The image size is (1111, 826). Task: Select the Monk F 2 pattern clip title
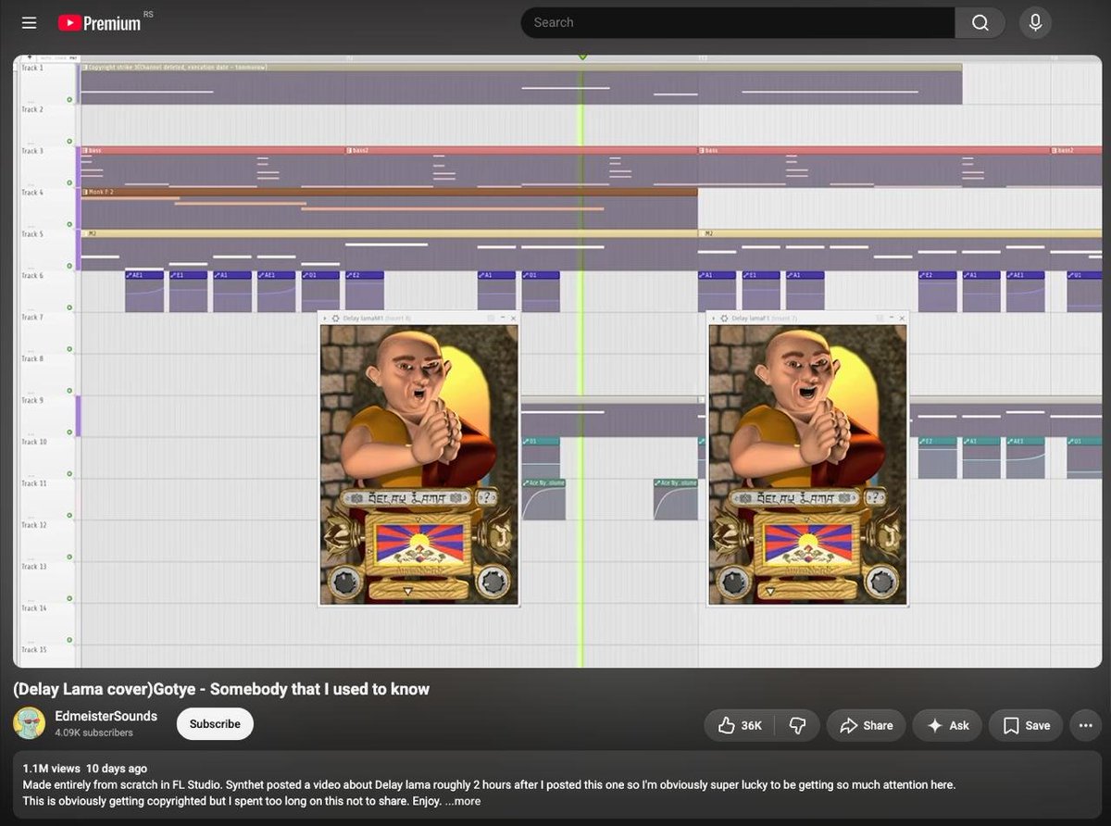(102, 192)
